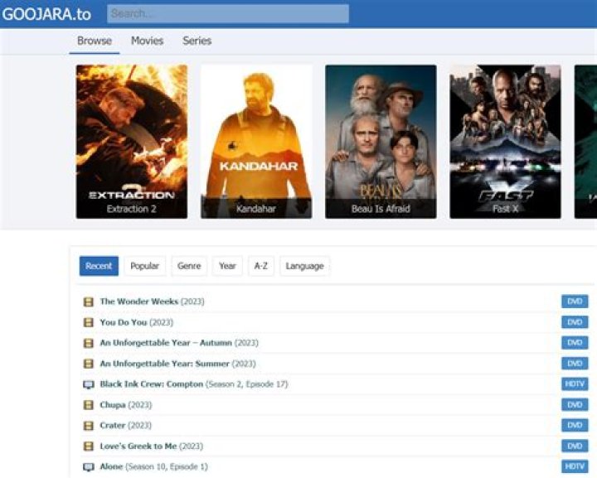Click the TV icon next to Black Ink Crew: Compton
The width and height of the screenshot is (597, 478).
click(x=89, y=384)
